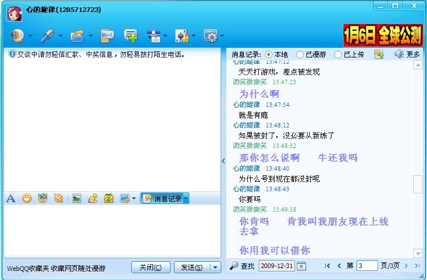Screen dimensions: 427x280
Task: Start a video call with webcam icon
Action: (18, 36)
